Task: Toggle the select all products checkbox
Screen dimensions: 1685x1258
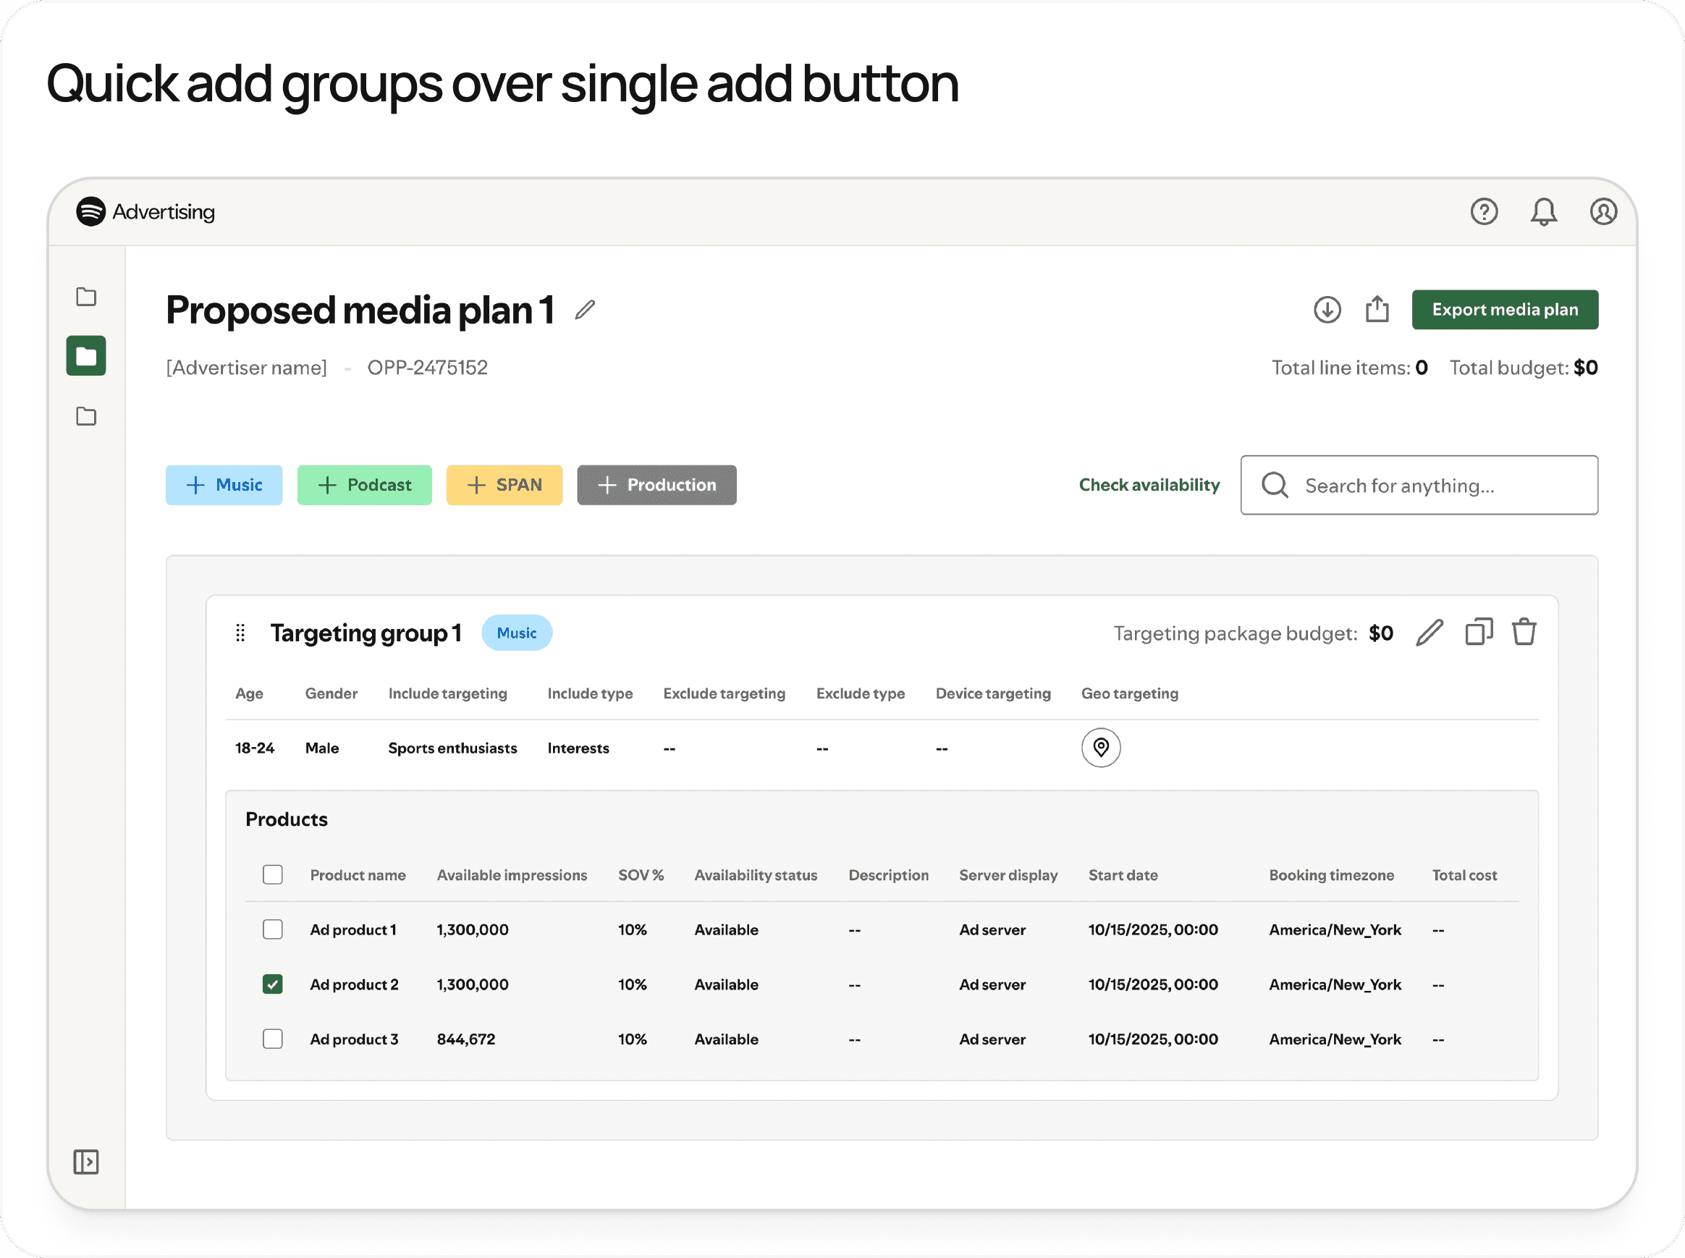Action: click(273, 875)
